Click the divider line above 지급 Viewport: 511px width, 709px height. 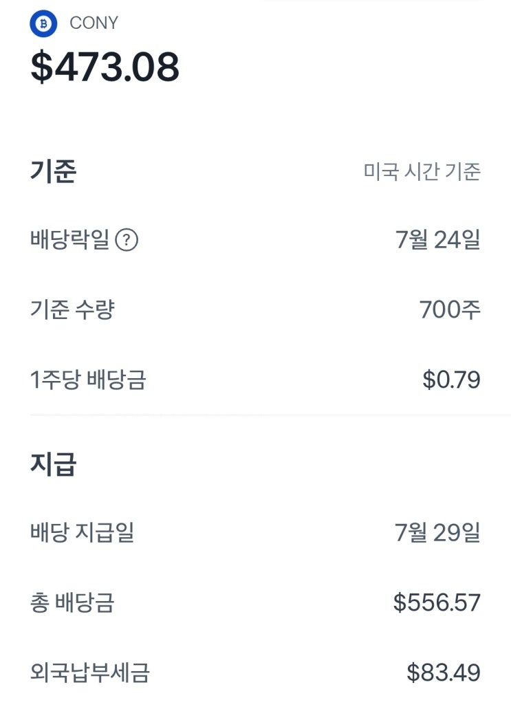tap(255, 415)
